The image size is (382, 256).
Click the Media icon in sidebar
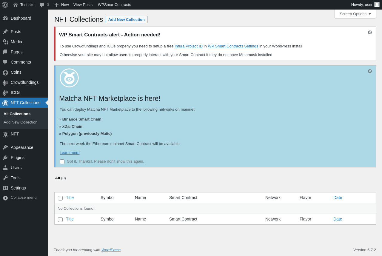pos(5,42)
